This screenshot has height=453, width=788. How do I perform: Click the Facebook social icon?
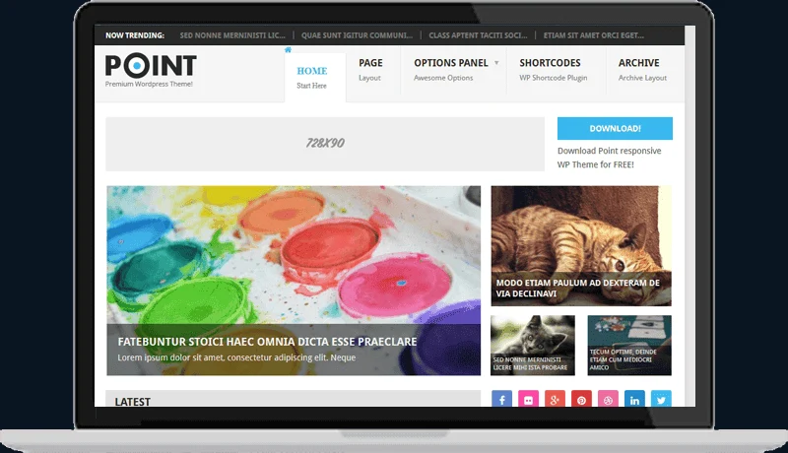(501, 399)
